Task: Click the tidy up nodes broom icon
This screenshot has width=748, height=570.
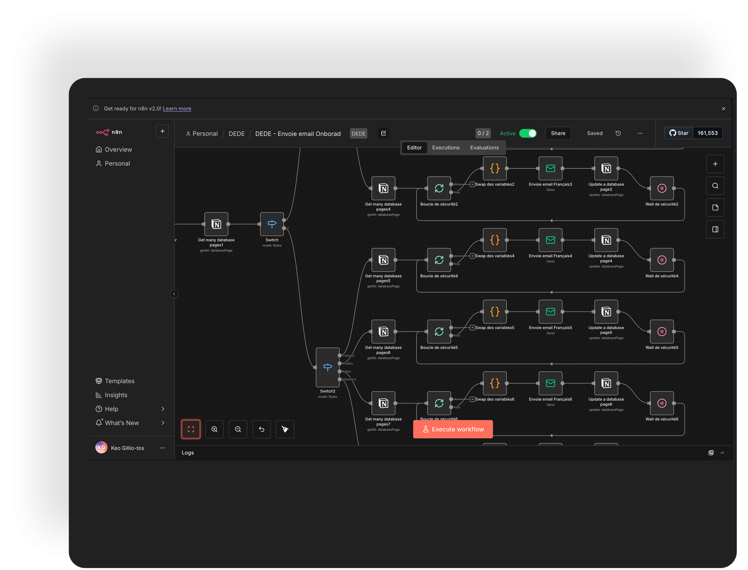Action: [x=285, y=429]
